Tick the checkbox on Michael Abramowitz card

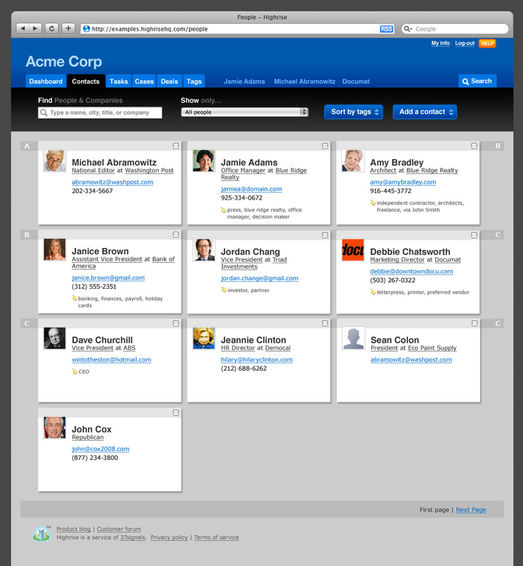tap(176, 146)
